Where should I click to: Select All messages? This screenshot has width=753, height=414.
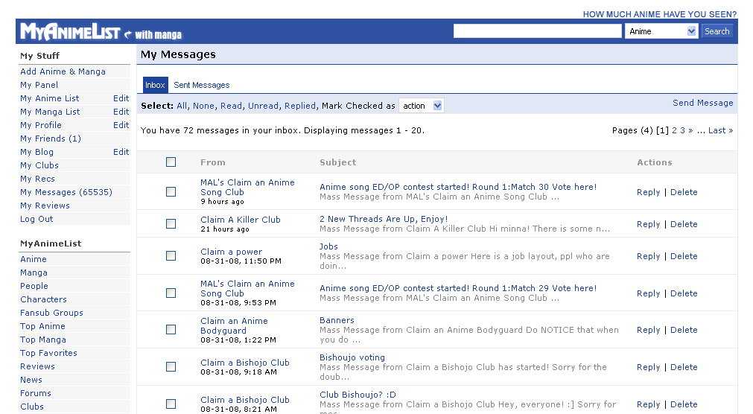point(182,106)
